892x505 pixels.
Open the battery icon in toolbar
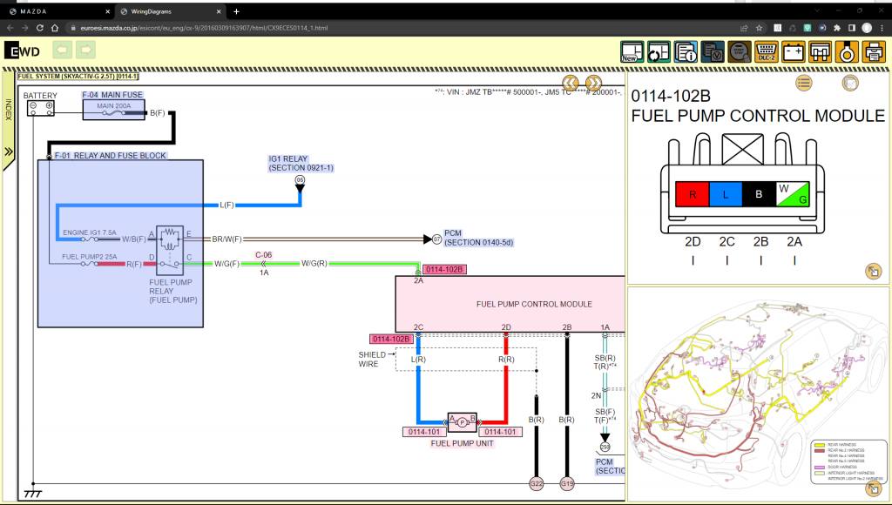point(793,51)
